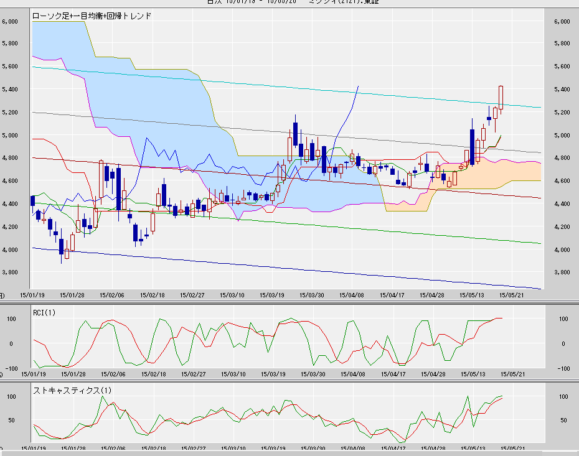Select 15/03/19 date on main chart axis
Screen dimensions: 579x456
pyautogui.click(x=272, y=295)
